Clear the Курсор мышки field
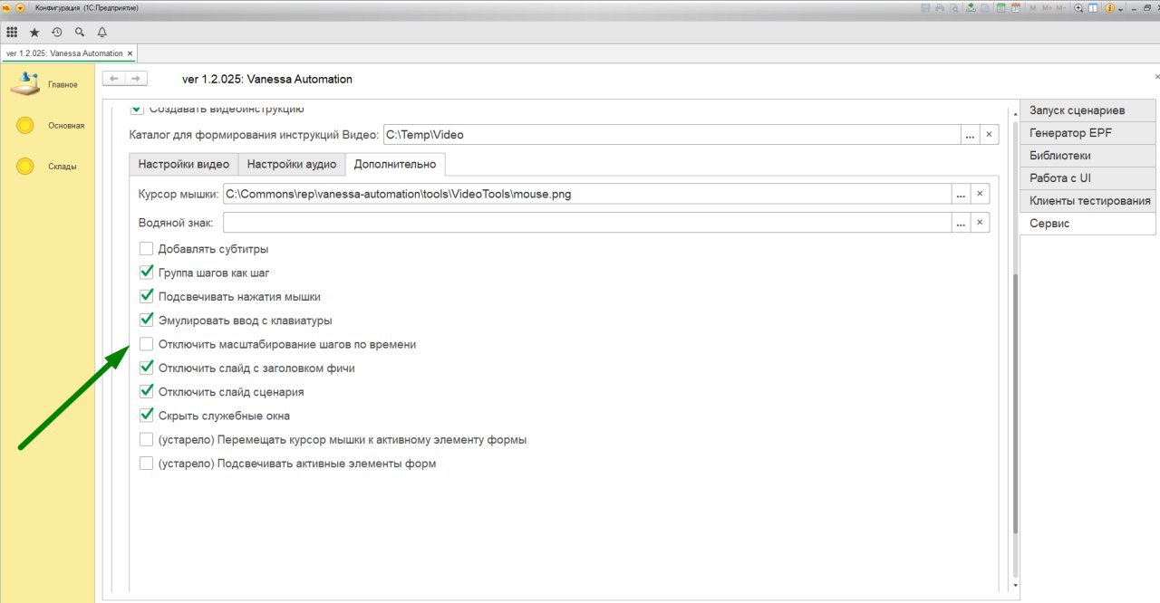Screen dimensions: 1160x603 tap(980, 194)
